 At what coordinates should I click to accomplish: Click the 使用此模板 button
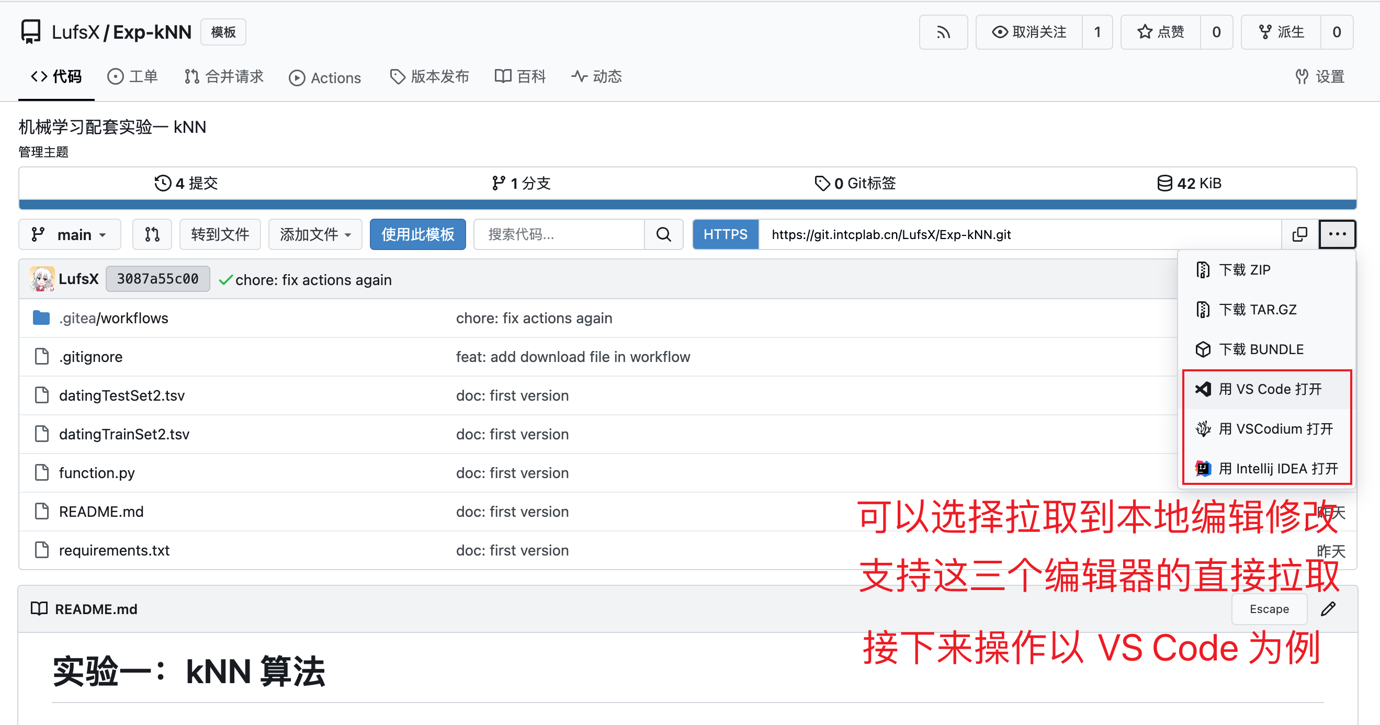pyautogui.click(x=418, y=234)
